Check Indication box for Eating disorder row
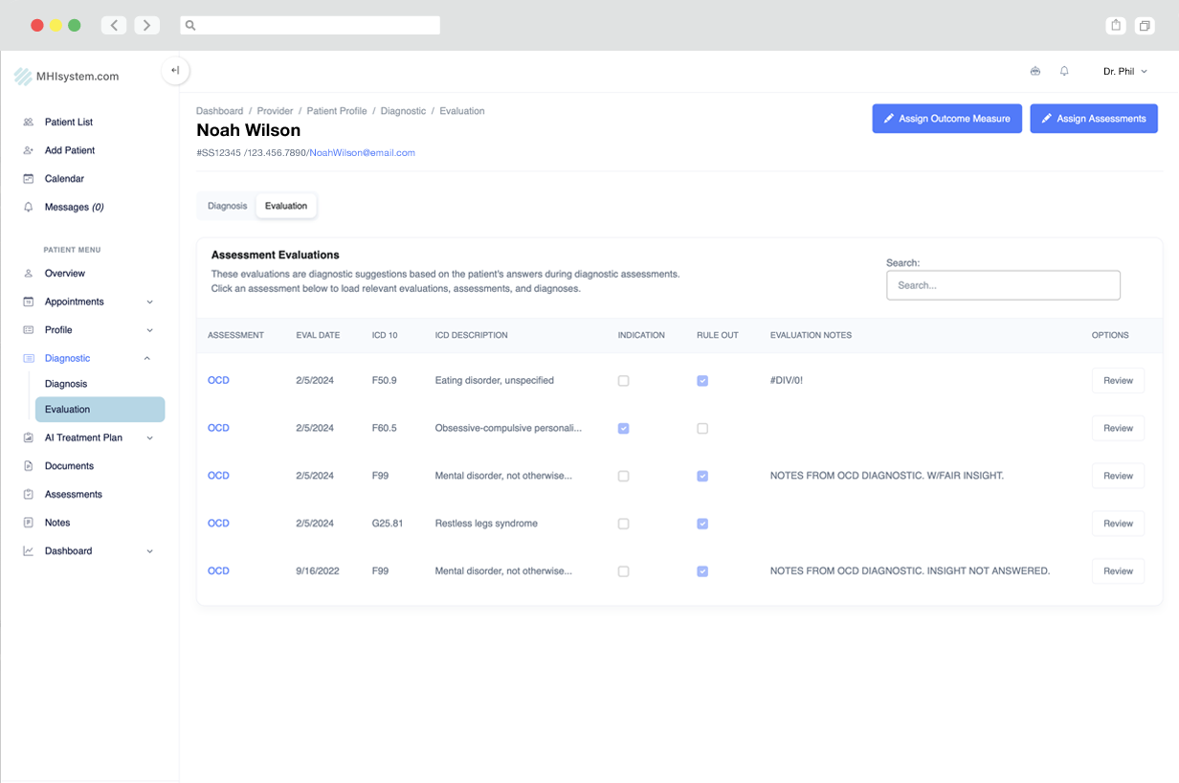This screenshot has height=783, width=1179. point(623,381)
